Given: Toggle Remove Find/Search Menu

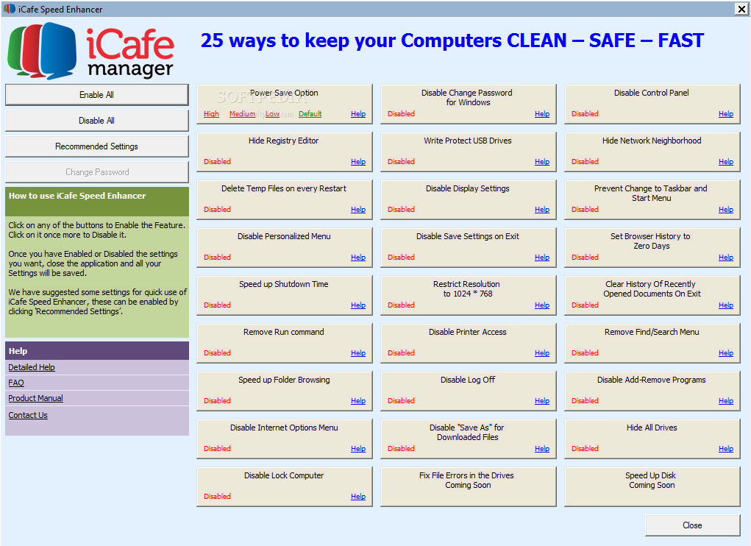Looking at the screenshot, I should pos(652,344).
